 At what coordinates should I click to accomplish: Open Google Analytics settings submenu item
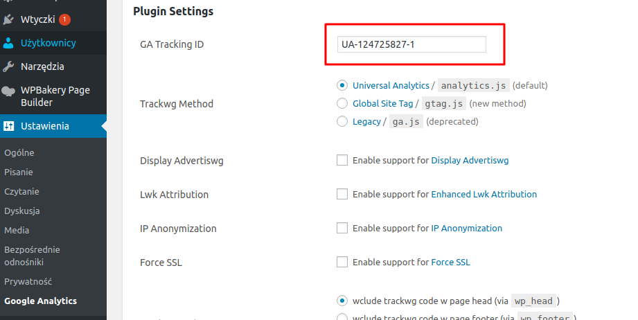click(40, 301)
